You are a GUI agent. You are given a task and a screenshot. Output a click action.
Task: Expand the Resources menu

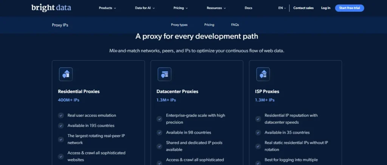tap(216, 8)
